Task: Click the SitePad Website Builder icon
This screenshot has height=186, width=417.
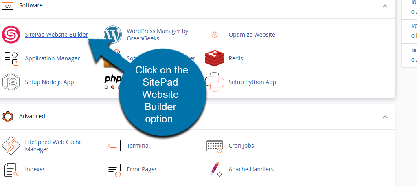Action: [x=11, y=35]
